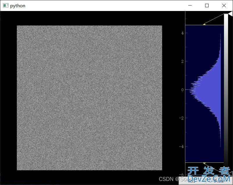
Task: Click the histogram axis label -2
Action: [182, 118]
